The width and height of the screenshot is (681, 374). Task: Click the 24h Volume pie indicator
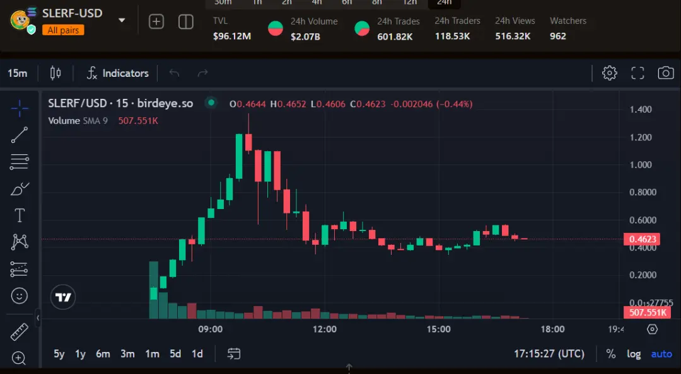click(x=276, y=28)
